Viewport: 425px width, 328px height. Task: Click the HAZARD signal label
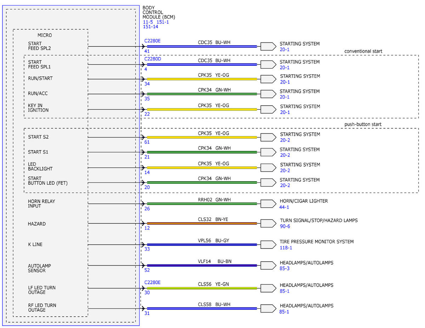(x=37, y=224)
